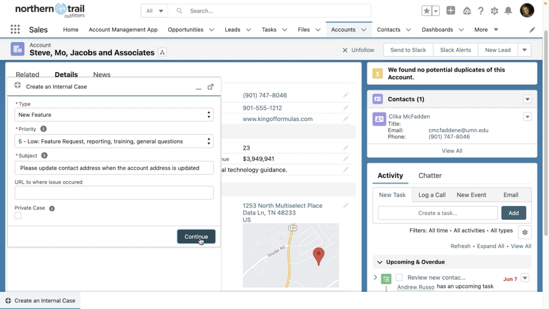Collapse the Upcoming & Overdue section
Image resolution: width=549 pixels, height=309 pixels.
pyautogui.click(x=379, y=262)
